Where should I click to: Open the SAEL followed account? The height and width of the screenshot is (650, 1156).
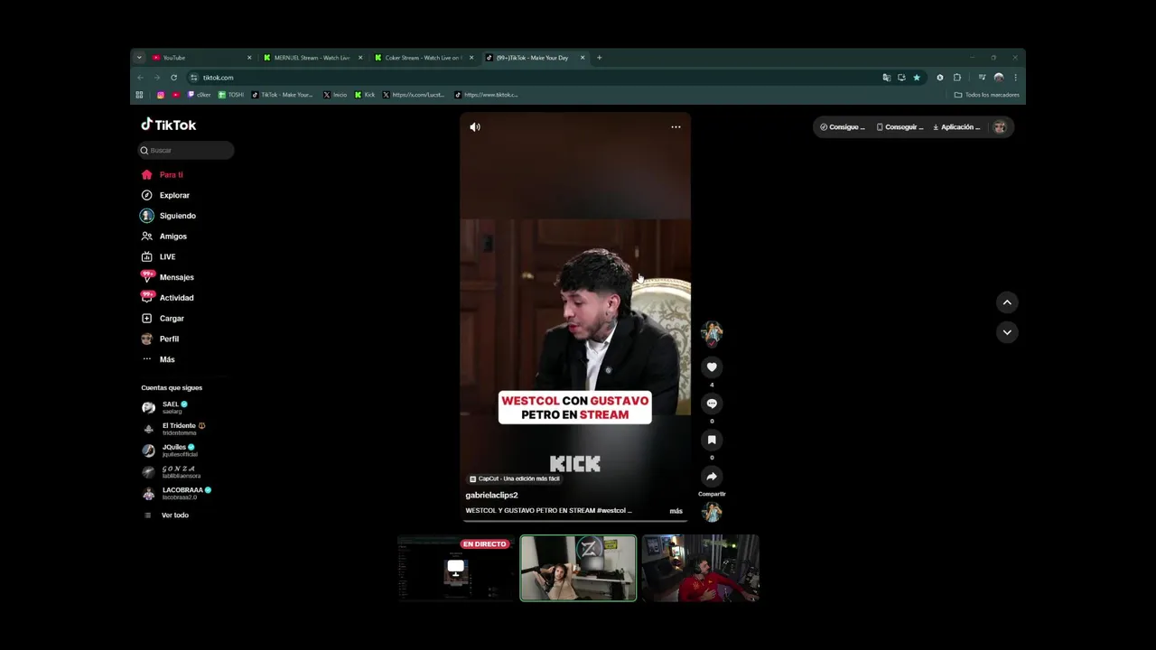pyautogui.click(x=164, y=407)
